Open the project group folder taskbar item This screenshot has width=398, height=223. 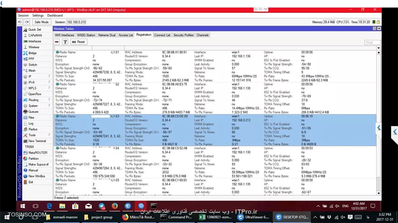pos(99,217)
